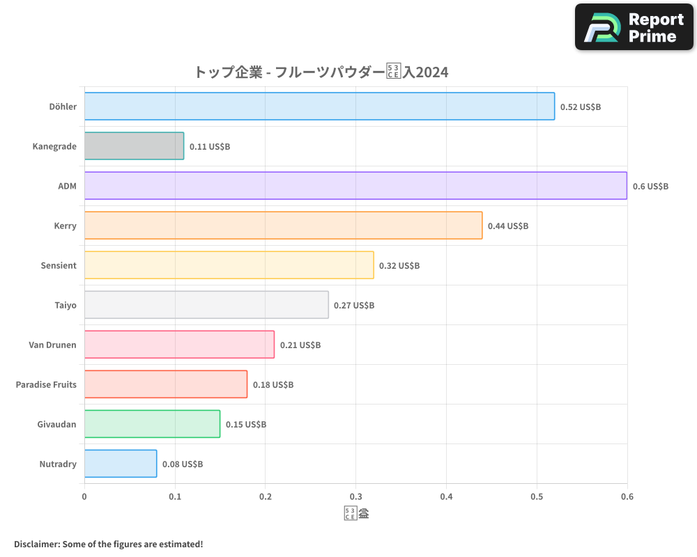Screen dimensions: 697x557
Task: Click the 0.11 US$B value label
Action: click(x=208, y=146)
